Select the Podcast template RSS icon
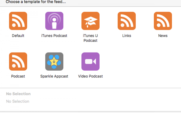The height and width of the screenshot is (113, 181). (18, 62)
